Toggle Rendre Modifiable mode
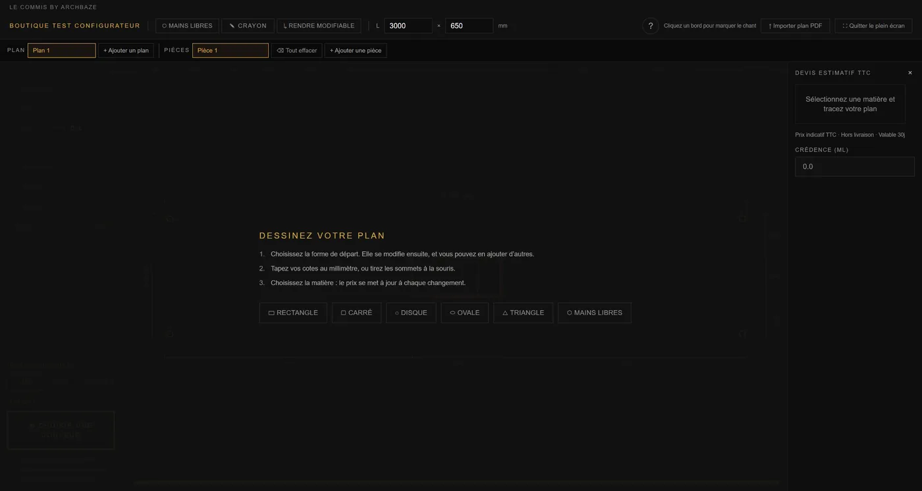This screenshot has height=491, width=922. click(x=319, y=26)
